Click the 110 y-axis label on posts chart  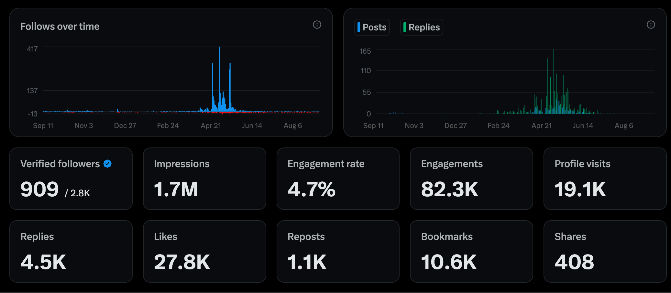pyautogui.click(x=366, y=71)
